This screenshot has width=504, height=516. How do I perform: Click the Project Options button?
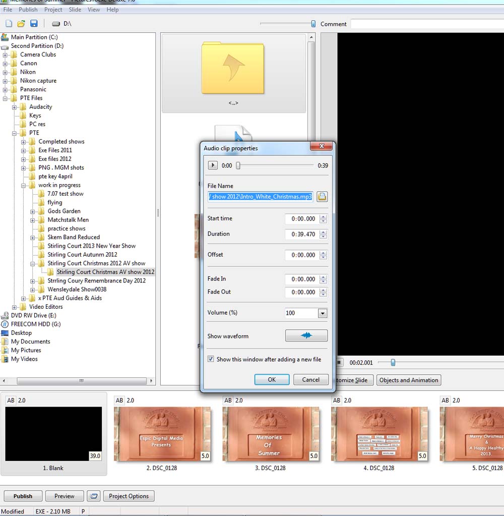coord(129,496)
